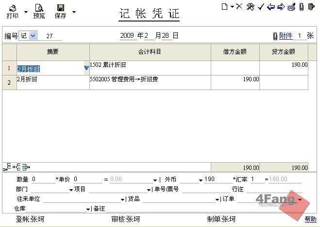Image resolution: width=320 pixels, height=227 pixels.
Task: Click the 1502 累计折旧 account cell
Action: 150,68
